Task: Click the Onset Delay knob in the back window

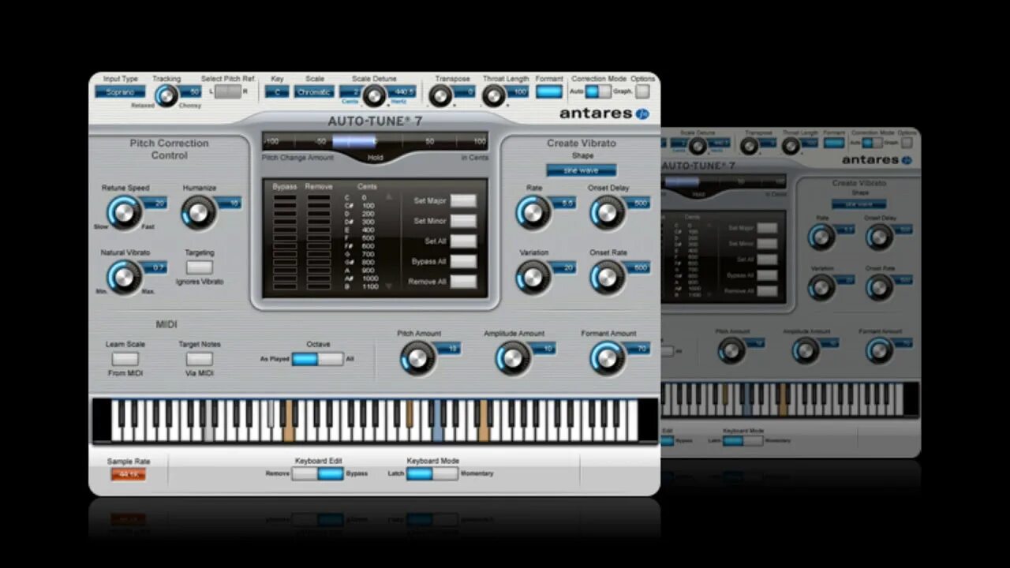Action: tap(879, 237)
